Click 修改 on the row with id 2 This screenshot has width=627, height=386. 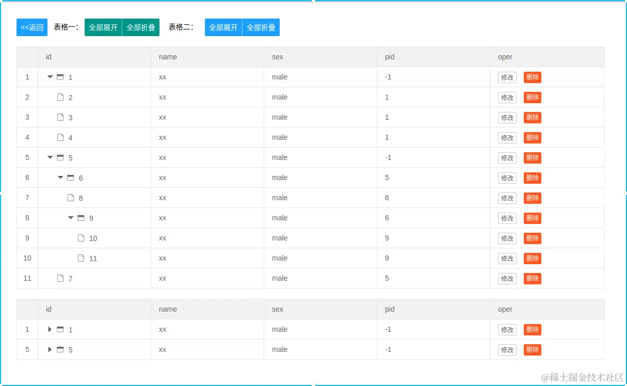pos(507,98)
